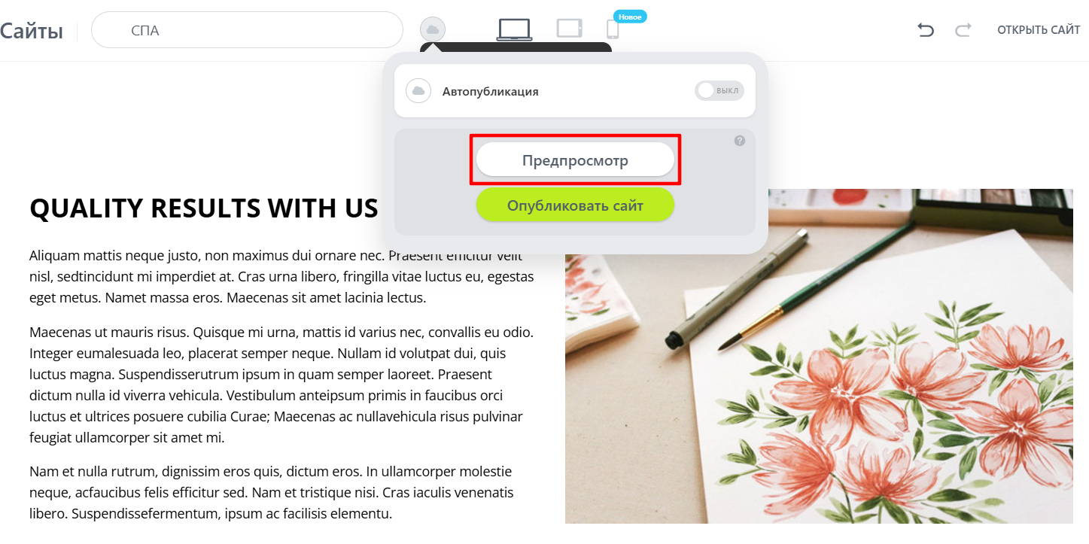
Task: Click the Новое badge above the mobile icon
Action: click(630, 16)
